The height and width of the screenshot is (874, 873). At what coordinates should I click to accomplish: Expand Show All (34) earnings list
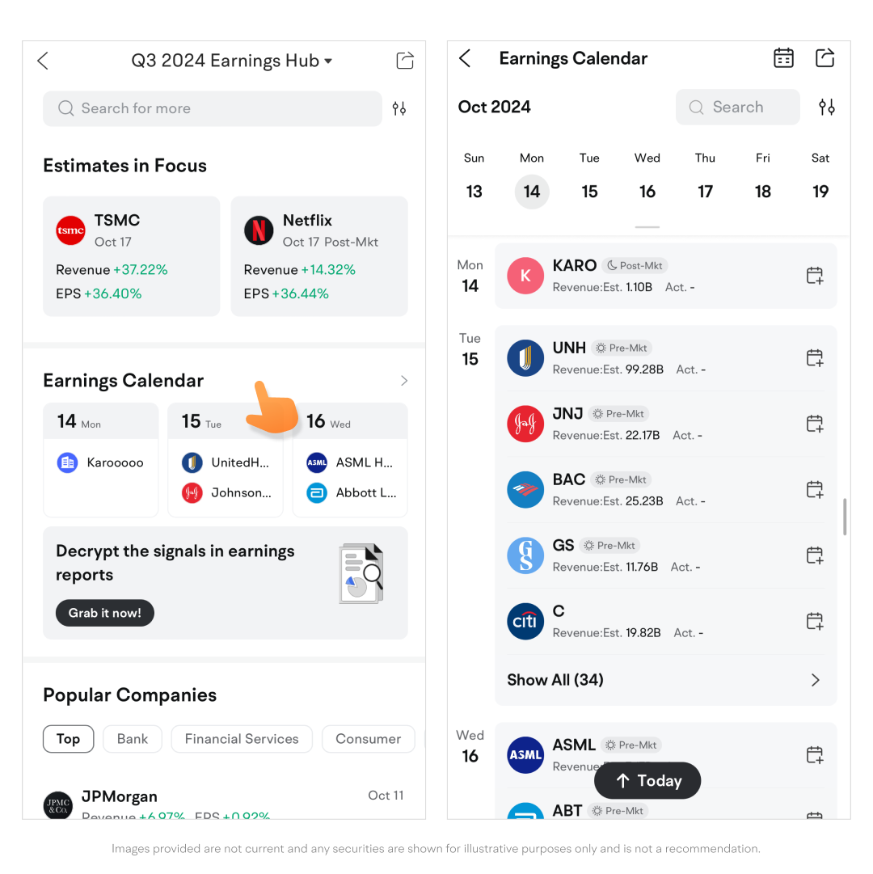click(664, 680)
